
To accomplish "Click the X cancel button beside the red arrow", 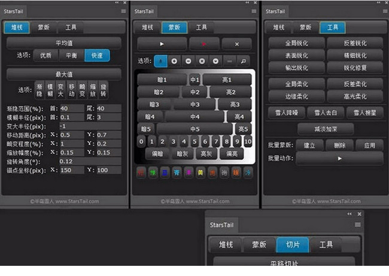I will coord(237,44).
